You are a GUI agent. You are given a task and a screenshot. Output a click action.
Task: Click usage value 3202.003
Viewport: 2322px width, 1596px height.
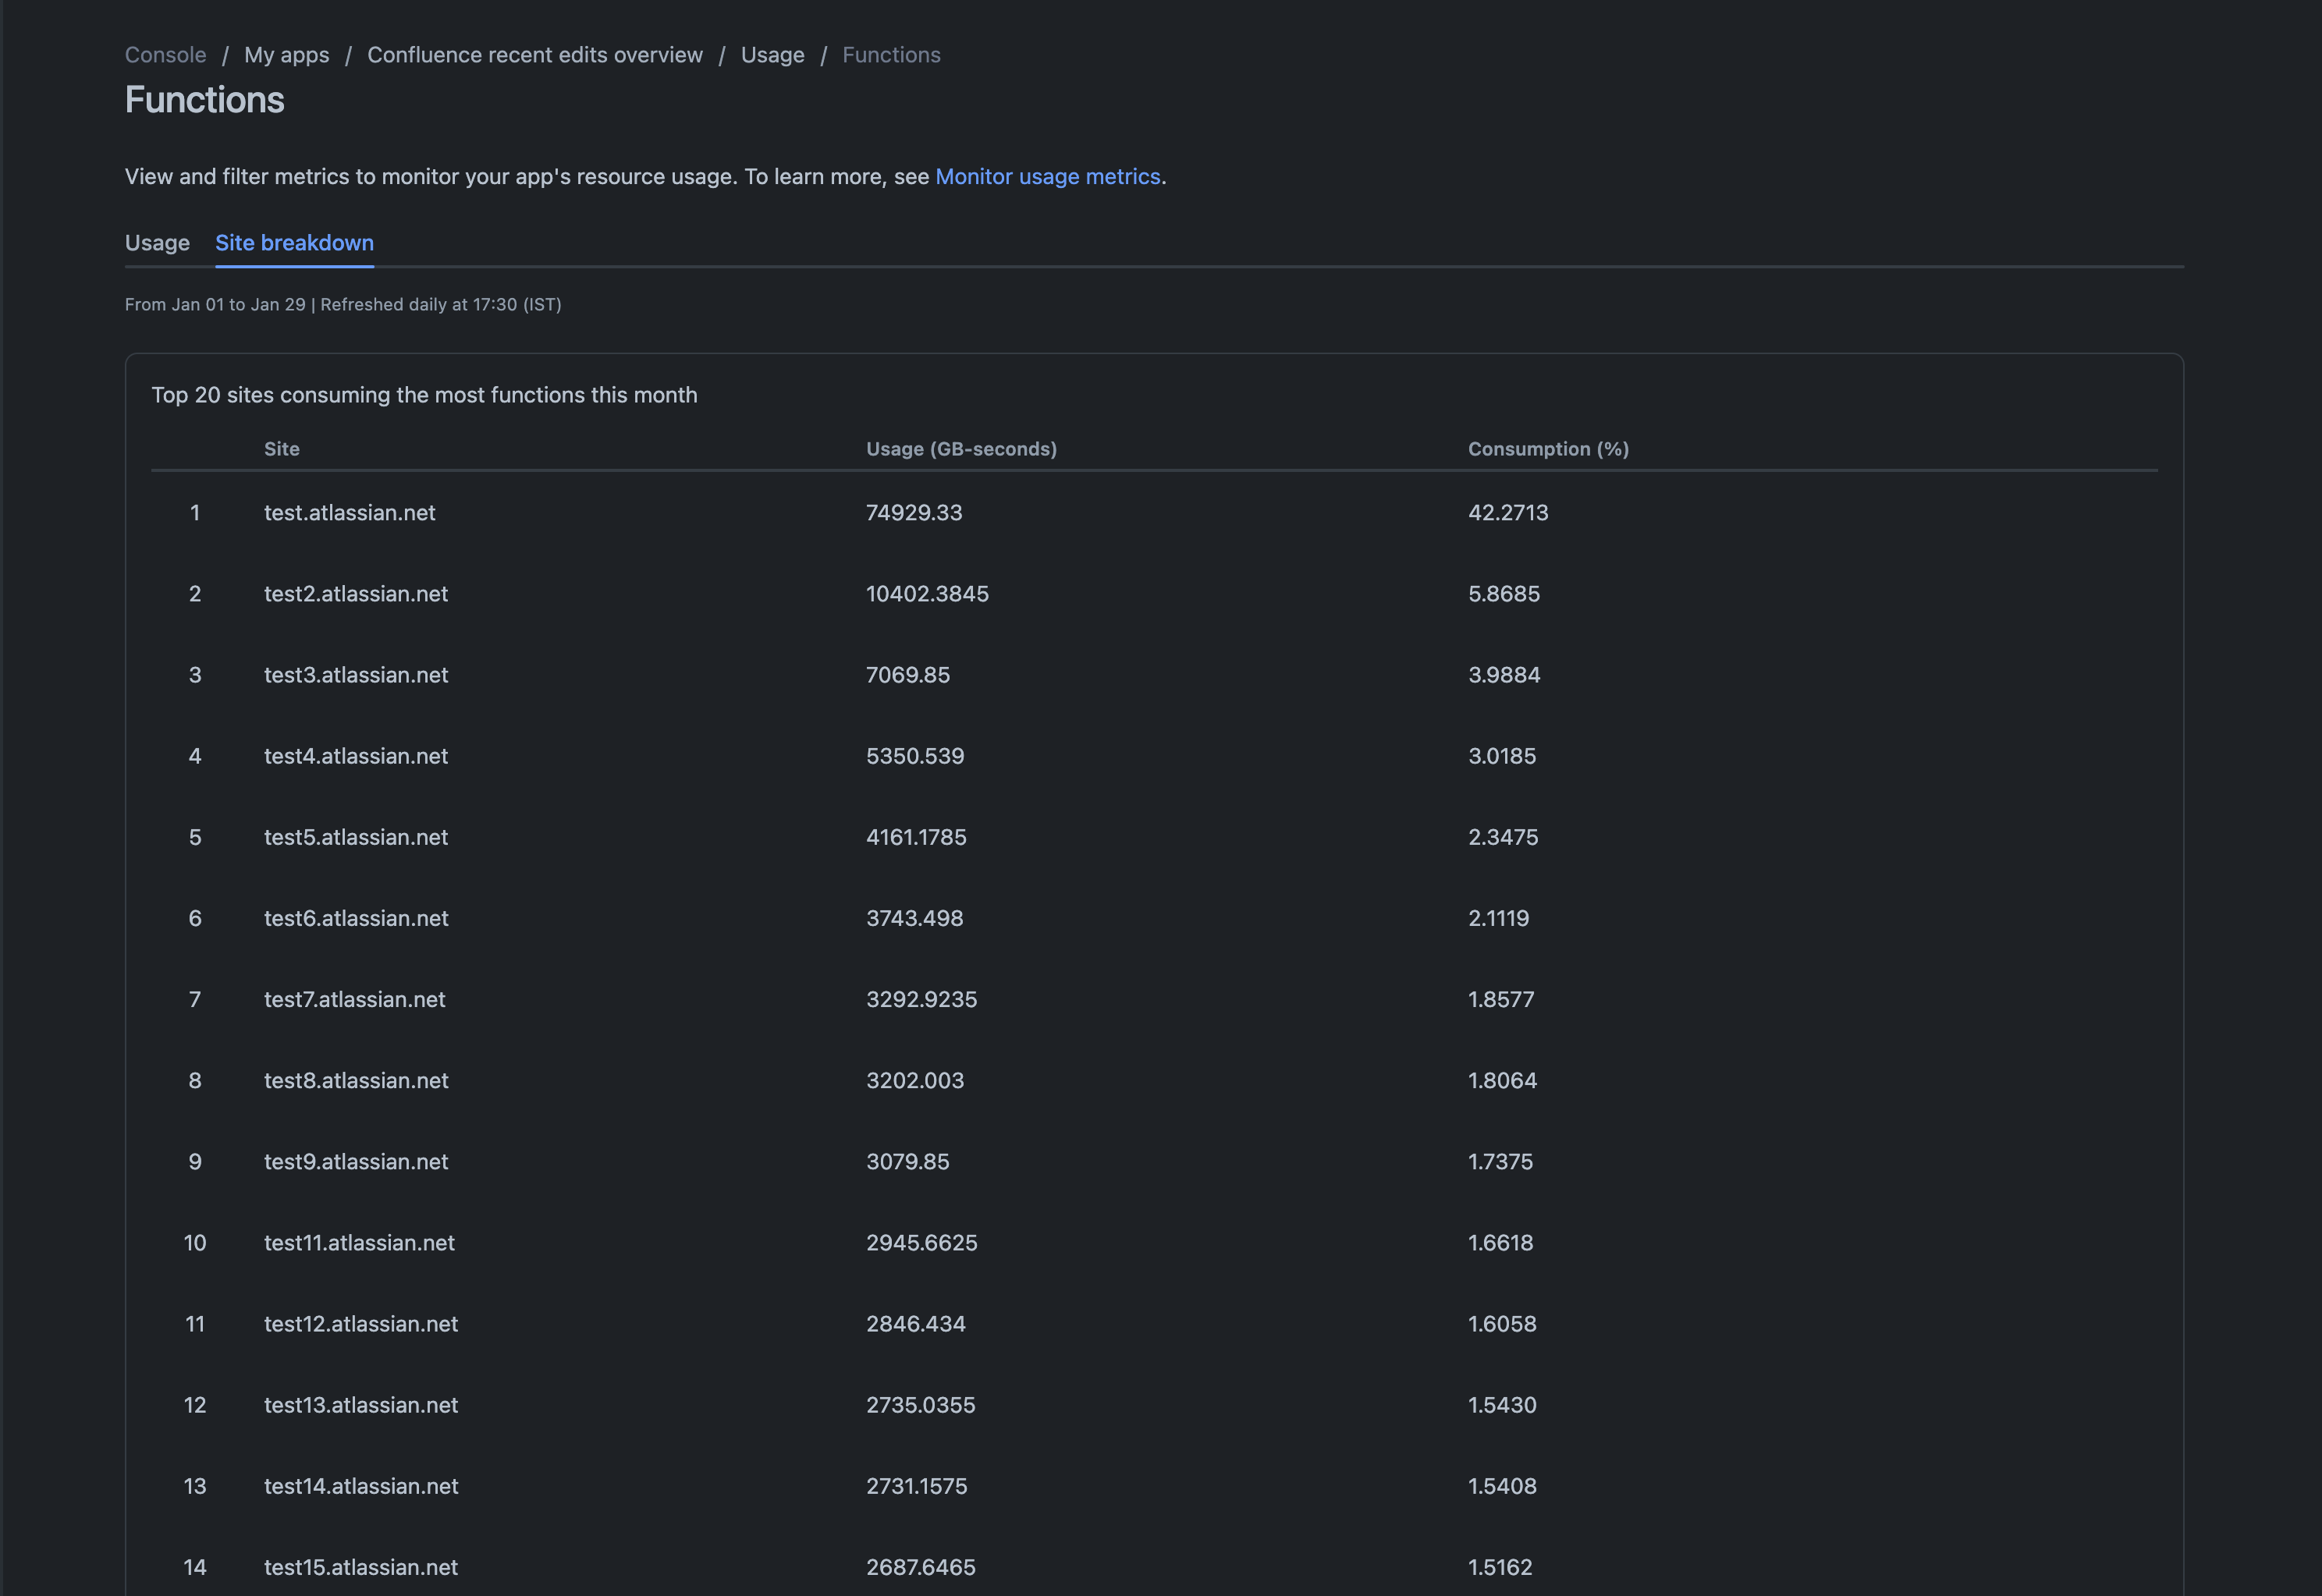pos(915,1080)
